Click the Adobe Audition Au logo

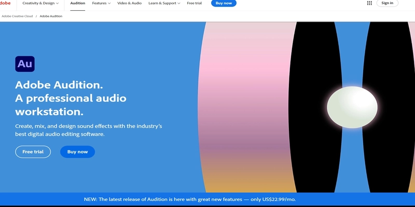25,64
